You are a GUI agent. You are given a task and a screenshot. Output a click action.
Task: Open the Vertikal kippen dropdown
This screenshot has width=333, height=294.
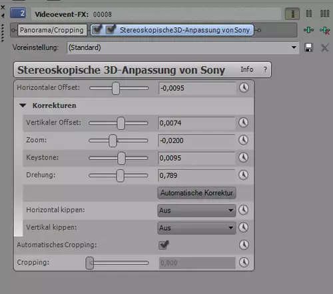point(196,228)
